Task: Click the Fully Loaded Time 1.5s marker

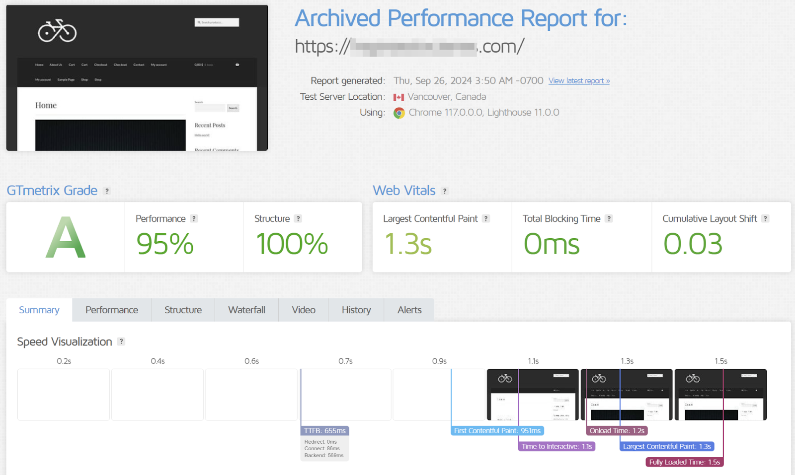Action: point(684,462)
